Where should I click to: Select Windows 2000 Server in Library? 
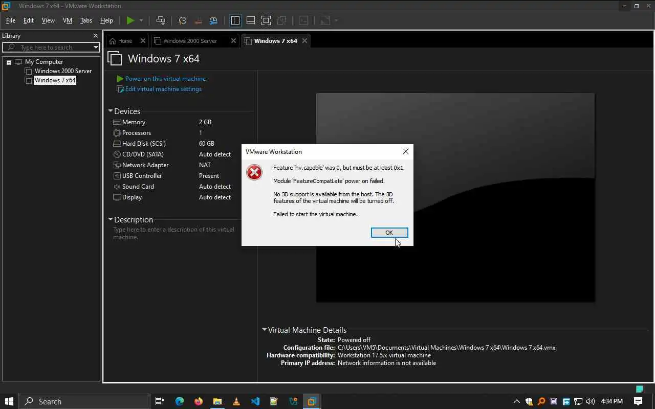(x=63, y=71)
